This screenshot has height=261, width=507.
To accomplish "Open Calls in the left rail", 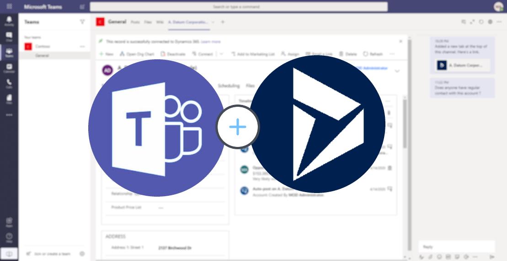I will point(9,83).
